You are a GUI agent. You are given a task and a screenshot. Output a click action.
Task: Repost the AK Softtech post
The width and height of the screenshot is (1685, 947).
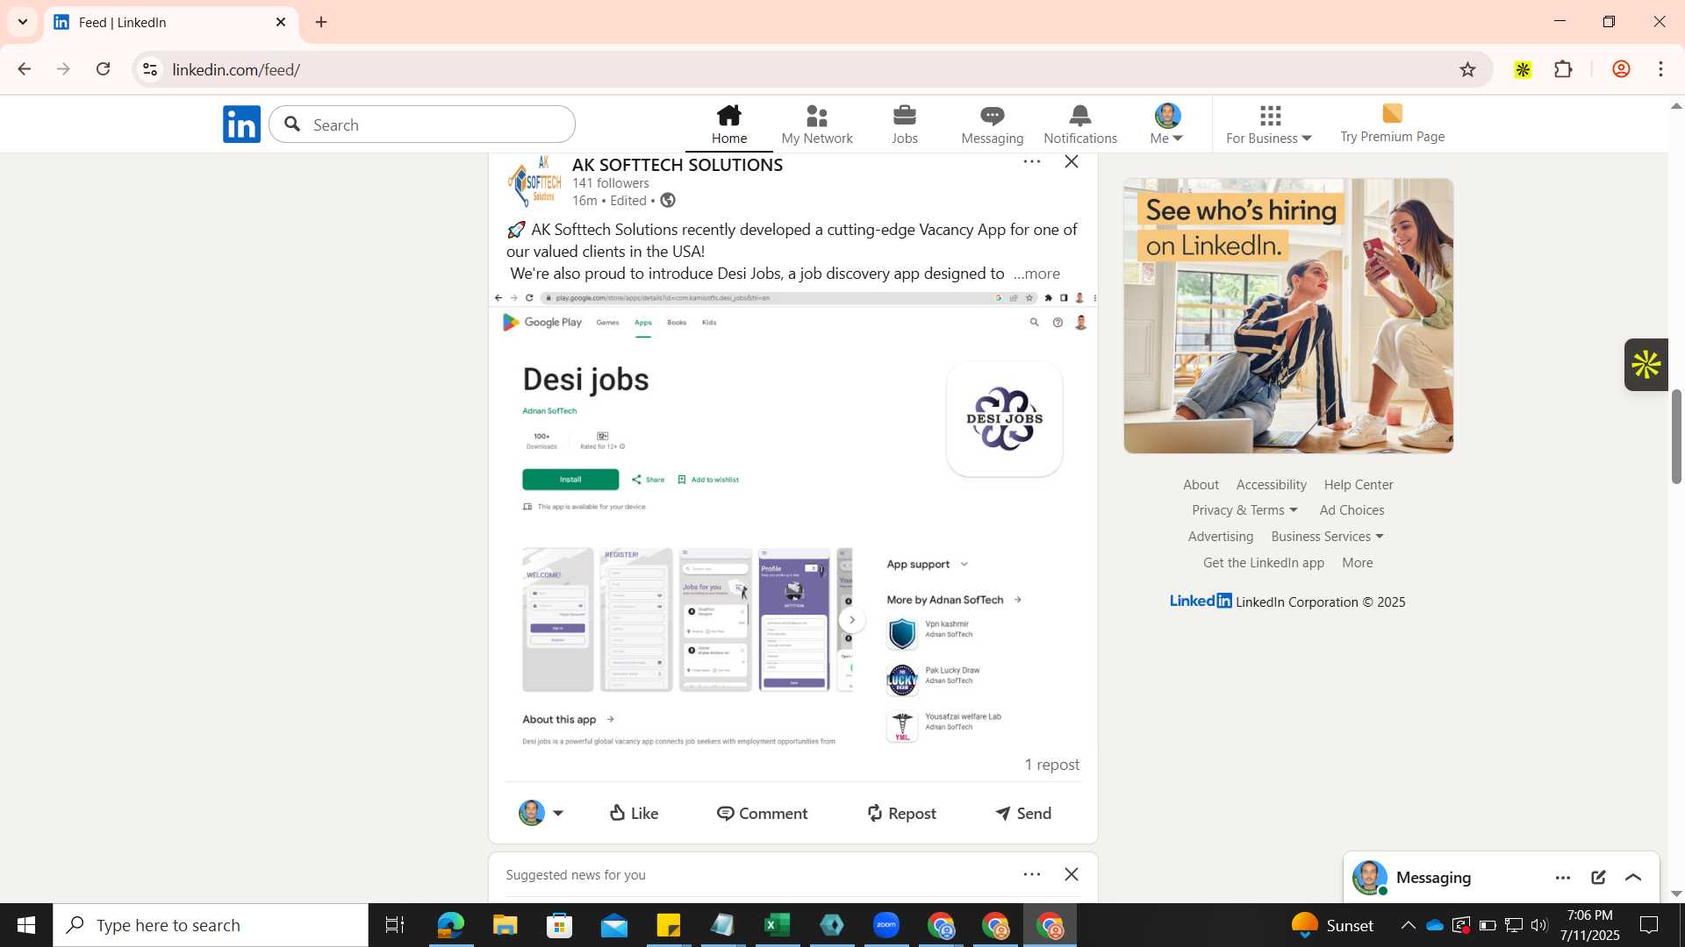coord(901,813)
